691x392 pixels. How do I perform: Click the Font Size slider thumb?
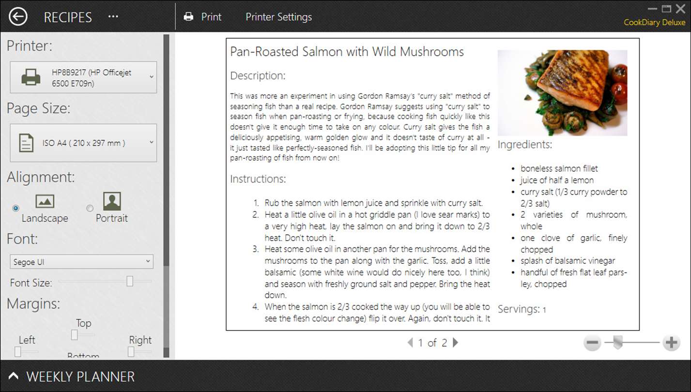tap(130, 281)
